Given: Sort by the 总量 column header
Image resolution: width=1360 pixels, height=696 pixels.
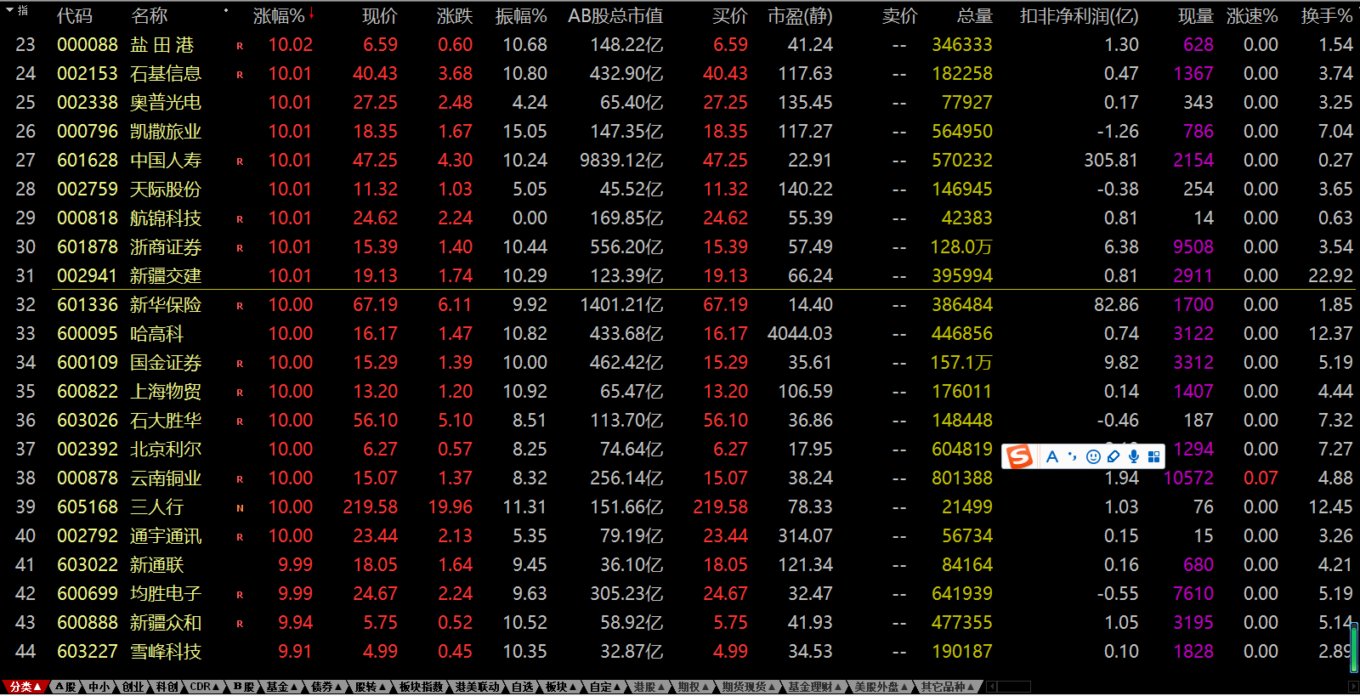Looking at the screenshot, I should (x=974, y=16).
